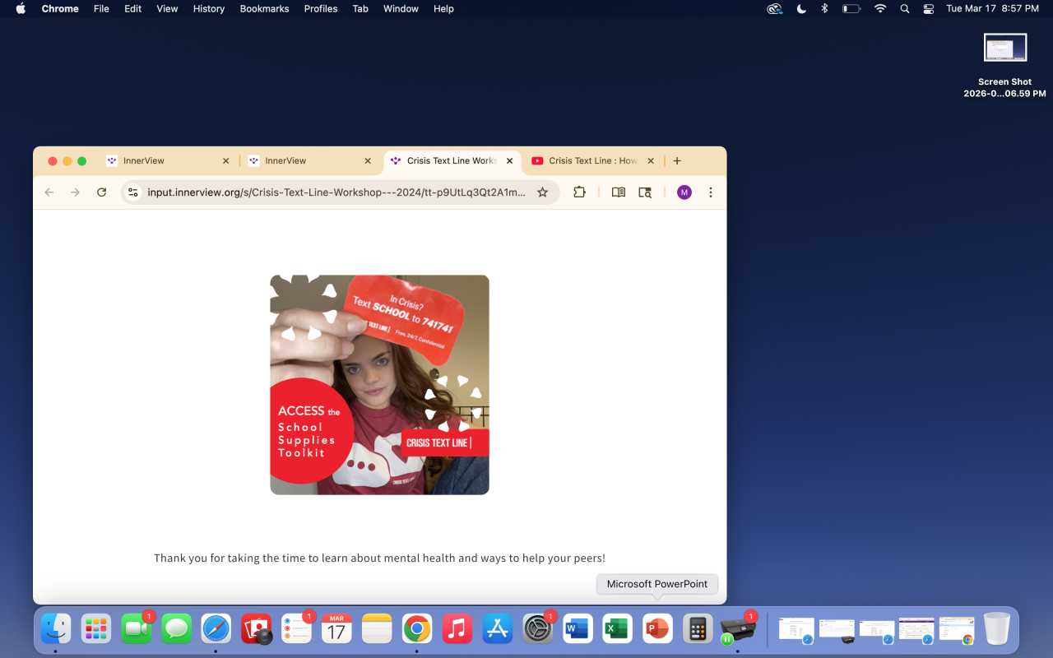
Task: Launch FaceTime from the Dock
Action: tap(137, 629)
